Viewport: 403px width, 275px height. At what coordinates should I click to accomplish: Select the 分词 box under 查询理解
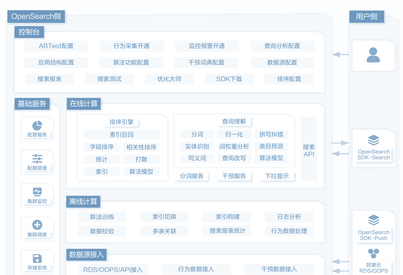pyautogui.click(x=197, y=134)
